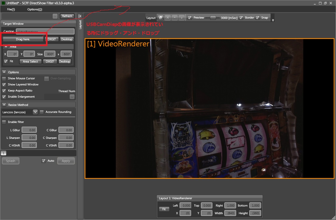This screenshot has height=220, width=336.
Task: Click the move layout up arrow icon
Action: pyautogui.click(x=175, y=18)
